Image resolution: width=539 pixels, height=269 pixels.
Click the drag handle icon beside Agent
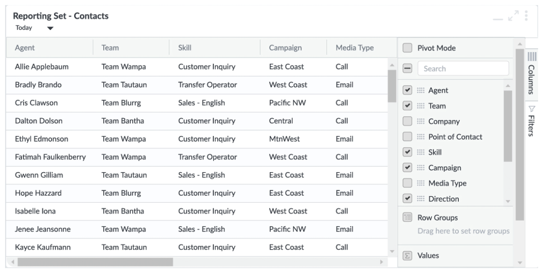tap(420, 90)
